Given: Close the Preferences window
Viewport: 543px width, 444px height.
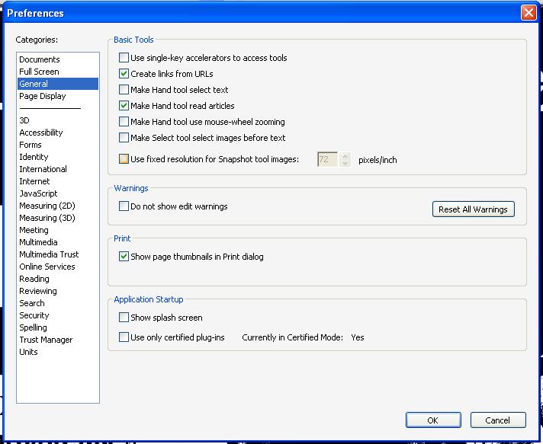Looking at the screenshot, I should point(529,13).
